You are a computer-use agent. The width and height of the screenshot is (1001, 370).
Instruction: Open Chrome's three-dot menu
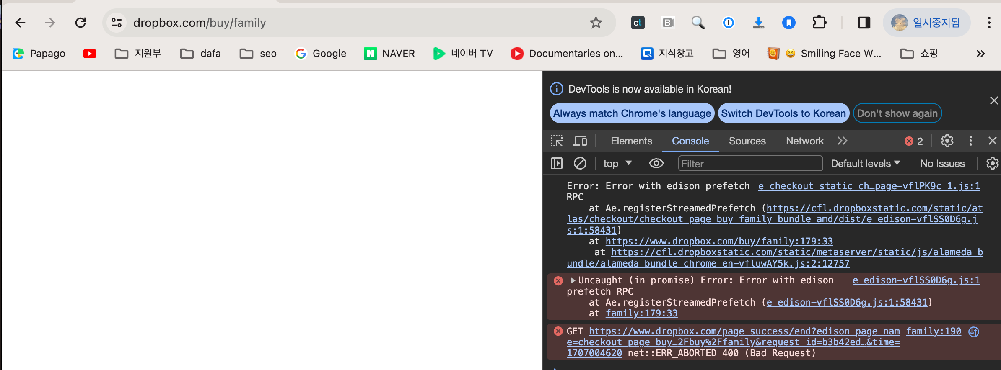tap(989, 23)
